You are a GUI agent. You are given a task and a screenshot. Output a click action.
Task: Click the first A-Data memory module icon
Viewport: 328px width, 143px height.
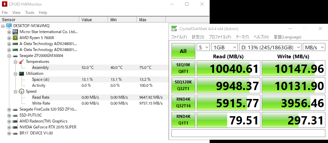pos(15,44)
